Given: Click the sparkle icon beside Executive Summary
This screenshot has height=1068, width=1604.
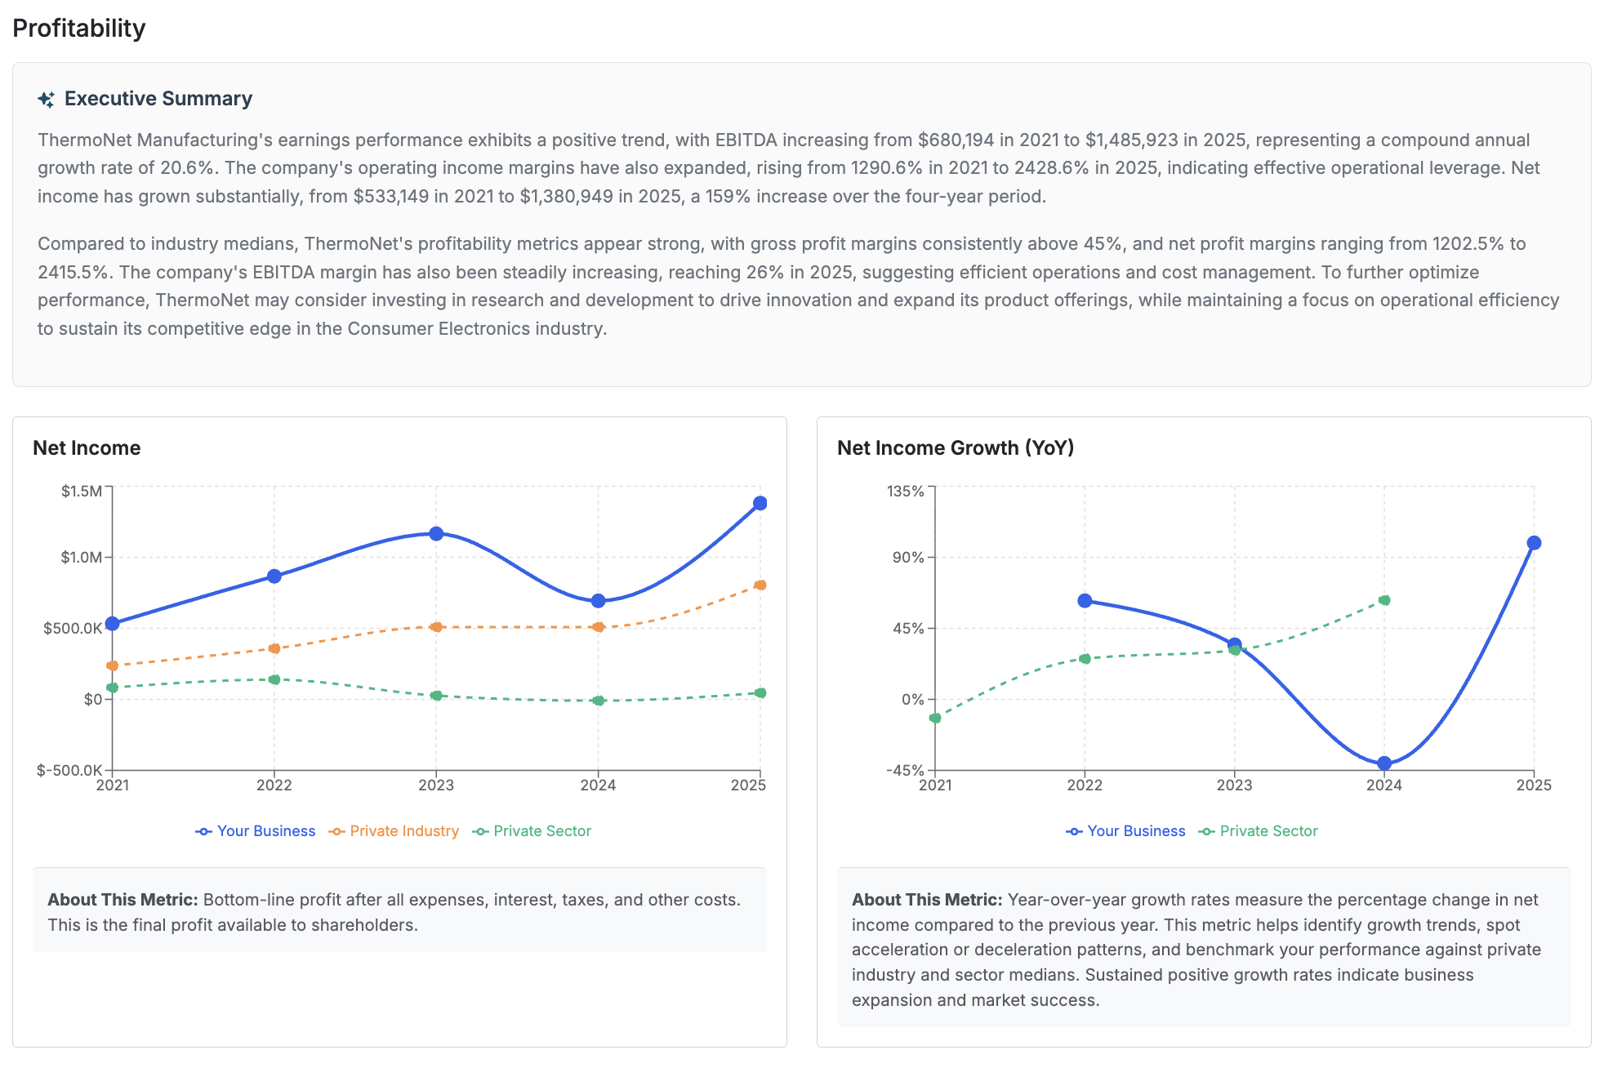Looking at the screenshot, I should pos(47,98).
